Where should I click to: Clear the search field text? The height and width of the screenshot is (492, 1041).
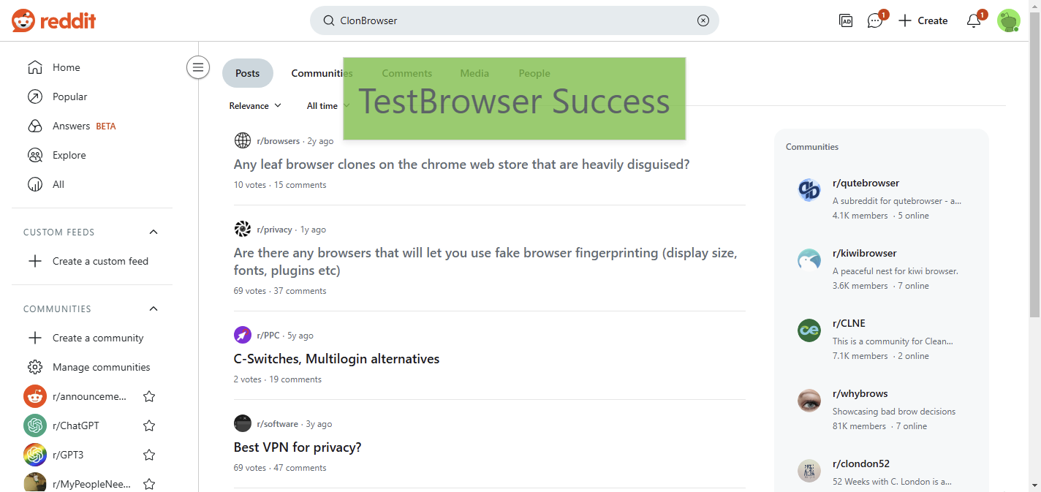click(703, 20)
